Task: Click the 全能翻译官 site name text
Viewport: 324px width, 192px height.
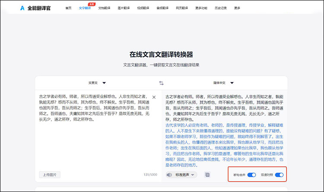Action: click(39, 8)
